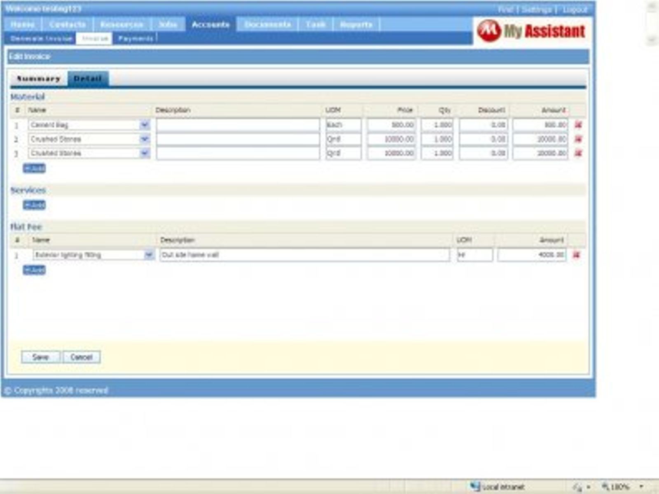Click the discount field in material row 2
The image size is (659, 494).
(484, 139)
